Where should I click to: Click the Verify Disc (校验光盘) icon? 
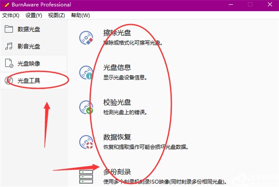(86, 107)
